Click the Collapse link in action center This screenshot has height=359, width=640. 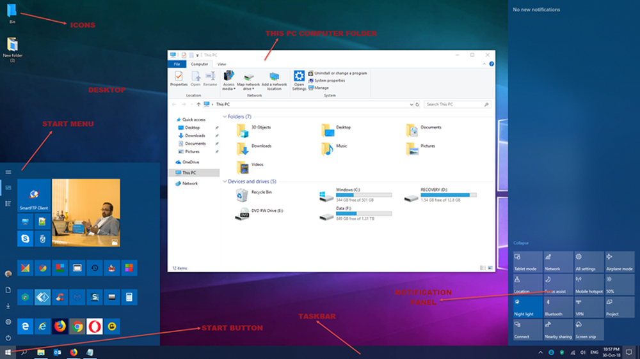521,243
